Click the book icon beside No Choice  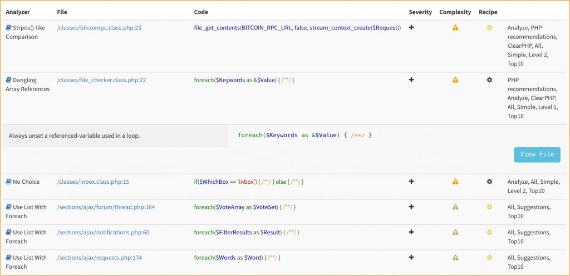9,182
